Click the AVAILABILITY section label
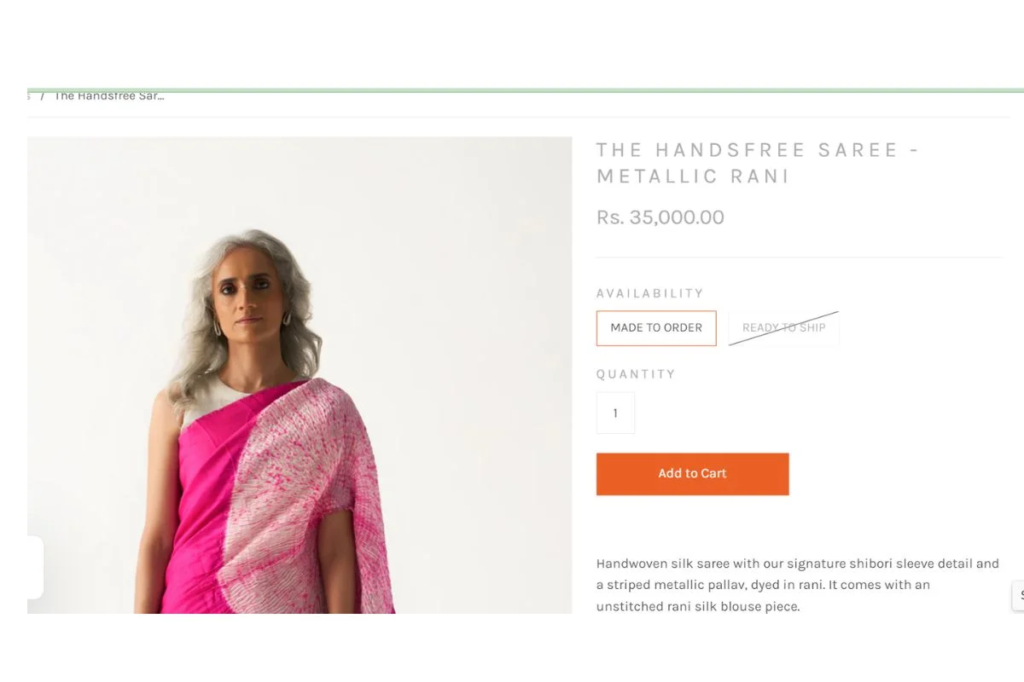1024x682 pixels. [650, 293]
